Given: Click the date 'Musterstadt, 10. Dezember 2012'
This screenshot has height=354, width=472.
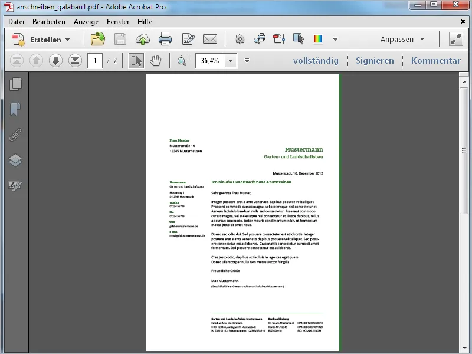Looking at the screenshot, I should pos(298,173).
